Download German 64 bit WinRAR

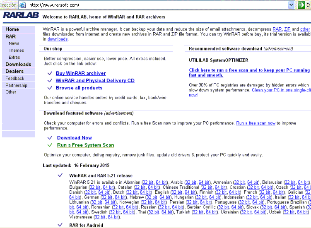120,197
